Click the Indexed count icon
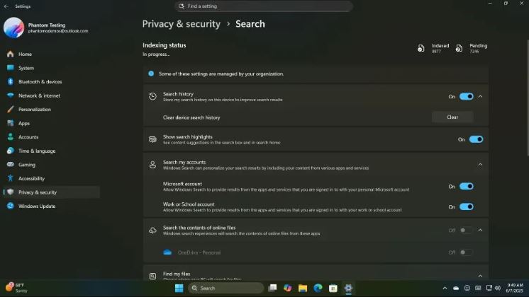Image resolution: width=529 pixels, height=297 pixels. click(x=421, y=48)
